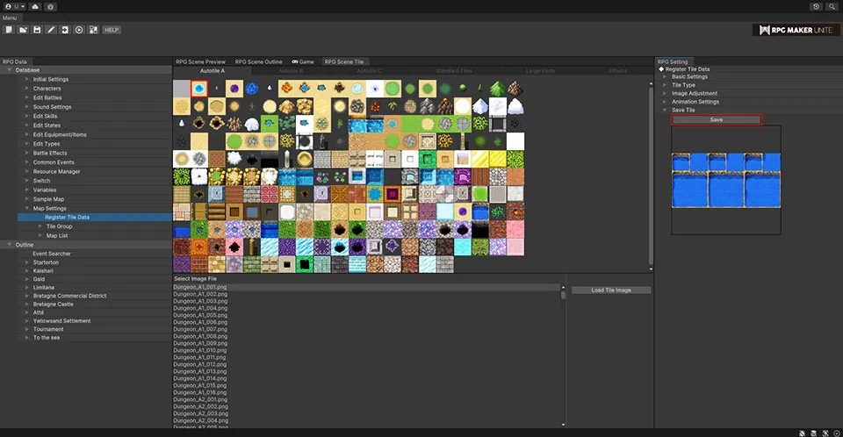Select Tile Group in the Map Settings tree
This screenshot has width=843, height=437.
[x=59, y=226]
